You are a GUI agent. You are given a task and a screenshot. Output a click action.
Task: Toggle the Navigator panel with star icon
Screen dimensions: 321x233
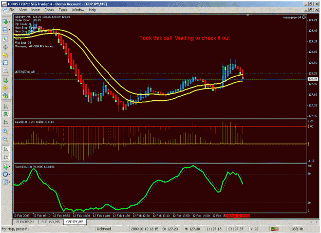[5, 55]
